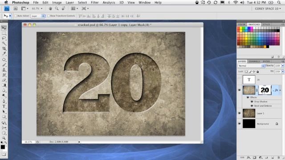
Task: Open the Screen Mode dropdown
Action: click(x=85, y=8)
